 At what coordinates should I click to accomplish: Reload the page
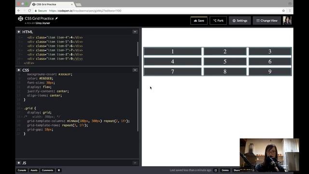29,11
